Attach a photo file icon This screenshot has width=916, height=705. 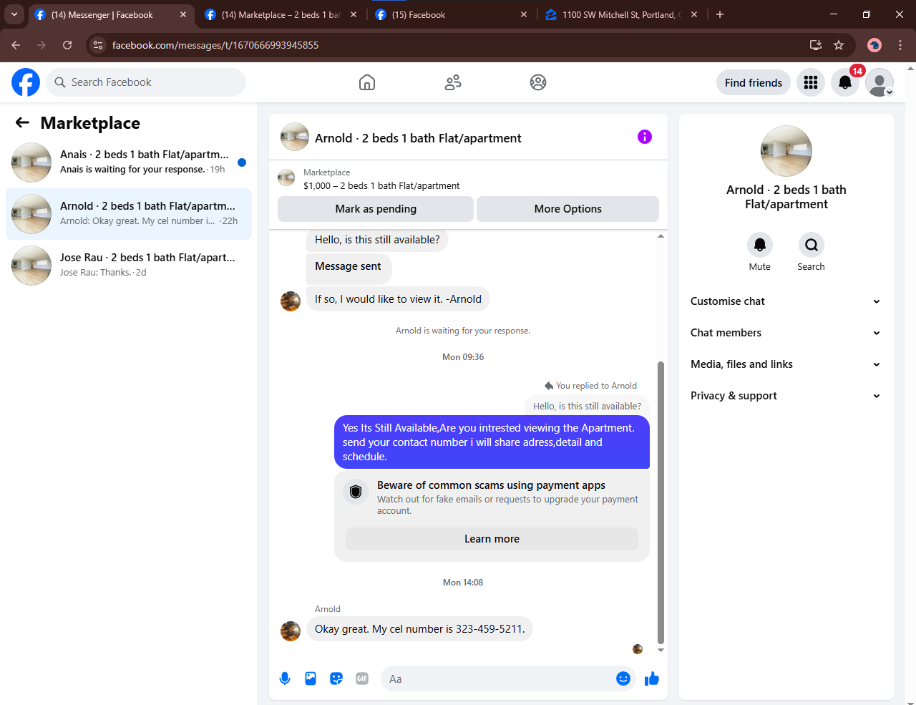(311, 679)
